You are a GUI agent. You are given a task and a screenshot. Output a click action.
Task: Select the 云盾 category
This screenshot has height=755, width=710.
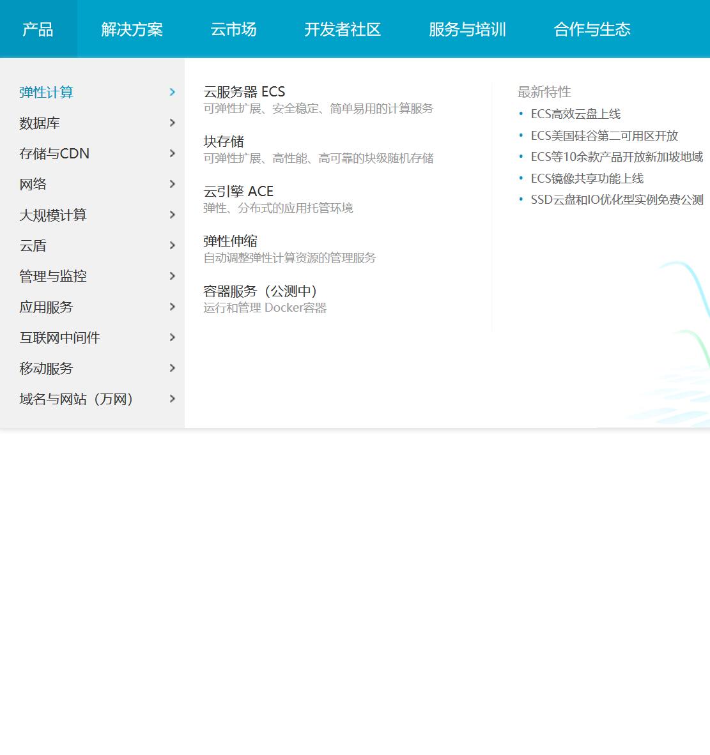[x=33, y=245]
